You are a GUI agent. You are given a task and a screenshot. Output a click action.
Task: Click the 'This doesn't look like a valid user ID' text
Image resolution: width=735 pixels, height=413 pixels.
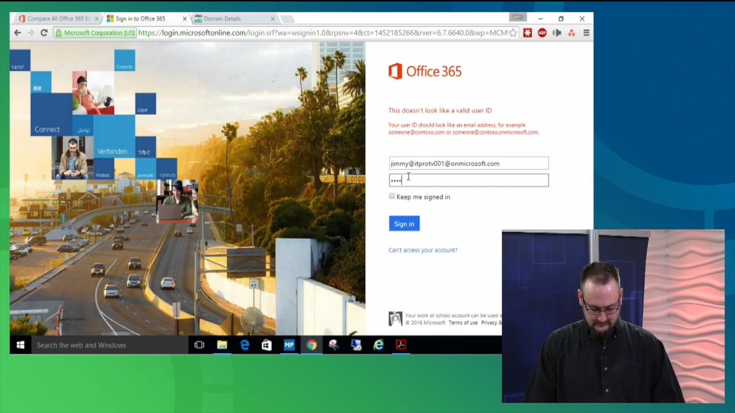point(440,110)
